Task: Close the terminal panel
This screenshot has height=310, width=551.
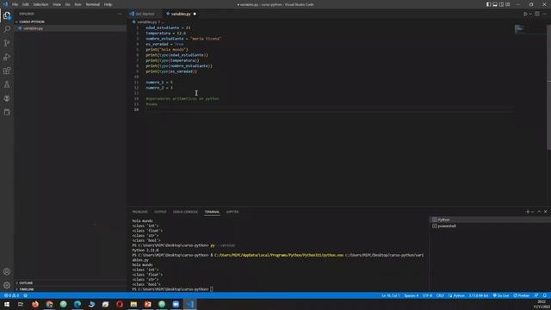Action: click(x=545, y=212)
